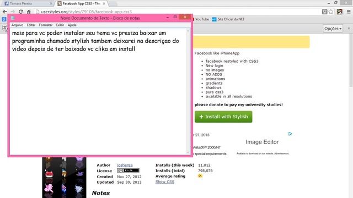The width and height of the screenshot is (353, 198).
Task: Open Arquivo menu in Notepad
Action: (17, 25)
